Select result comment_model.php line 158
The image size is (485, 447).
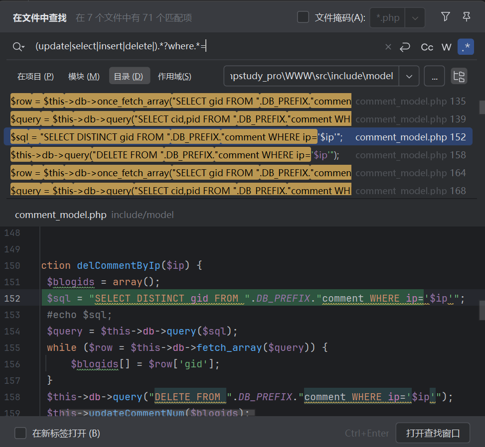[238, 155]
